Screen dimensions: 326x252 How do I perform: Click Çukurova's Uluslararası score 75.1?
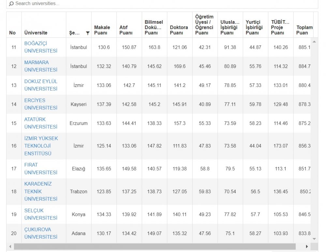[x=230, y=233]
